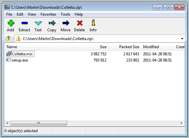Image resolution: width=189 pixels, height=138 pixels.
Task: Open the Edit menu
Action: 20,14
